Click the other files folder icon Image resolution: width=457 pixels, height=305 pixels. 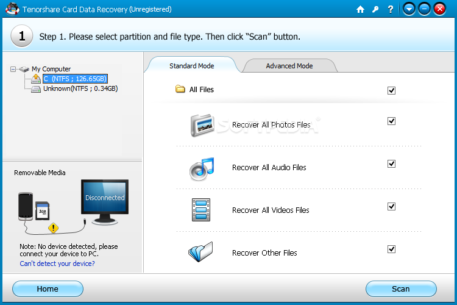coord(200,251)
